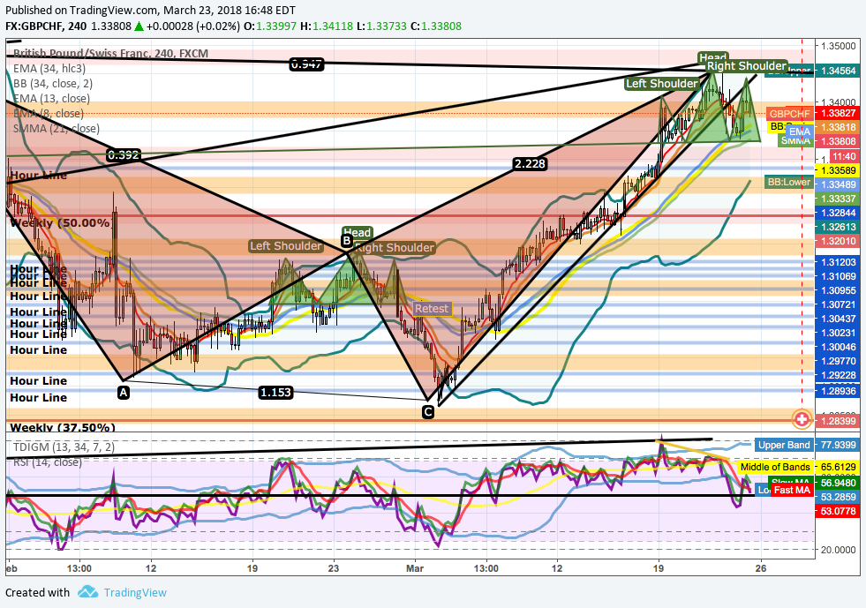Click the 26 date label on time axis

pos(761,568)
